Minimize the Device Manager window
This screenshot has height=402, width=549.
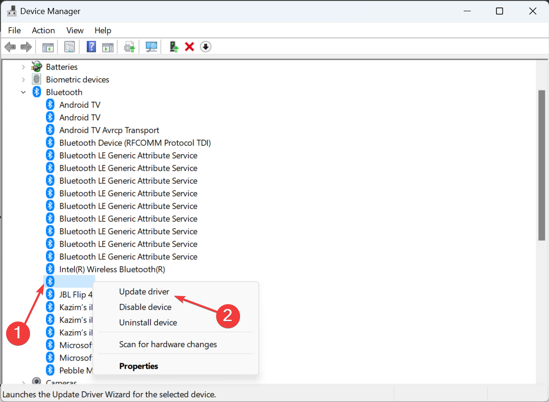[x=467, y=11]
